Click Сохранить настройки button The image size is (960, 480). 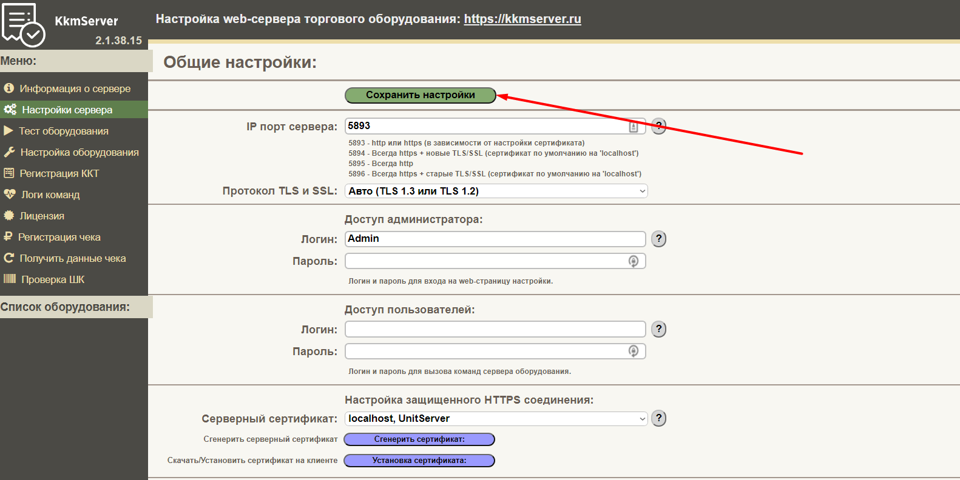pos(421,95)
